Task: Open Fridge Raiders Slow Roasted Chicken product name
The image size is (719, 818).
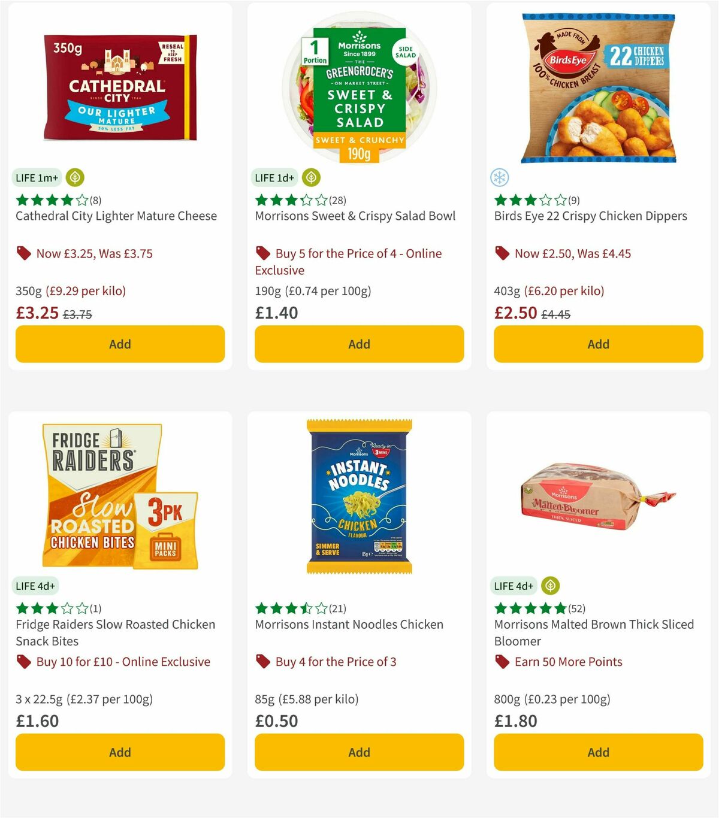Action: click(115, 632)
